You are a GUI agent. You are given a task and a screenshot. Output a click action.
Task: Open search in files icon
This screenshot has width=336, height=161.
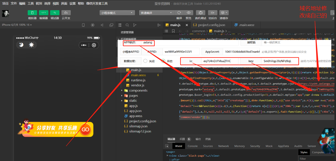pyautogui.click(x=127, y=25)
